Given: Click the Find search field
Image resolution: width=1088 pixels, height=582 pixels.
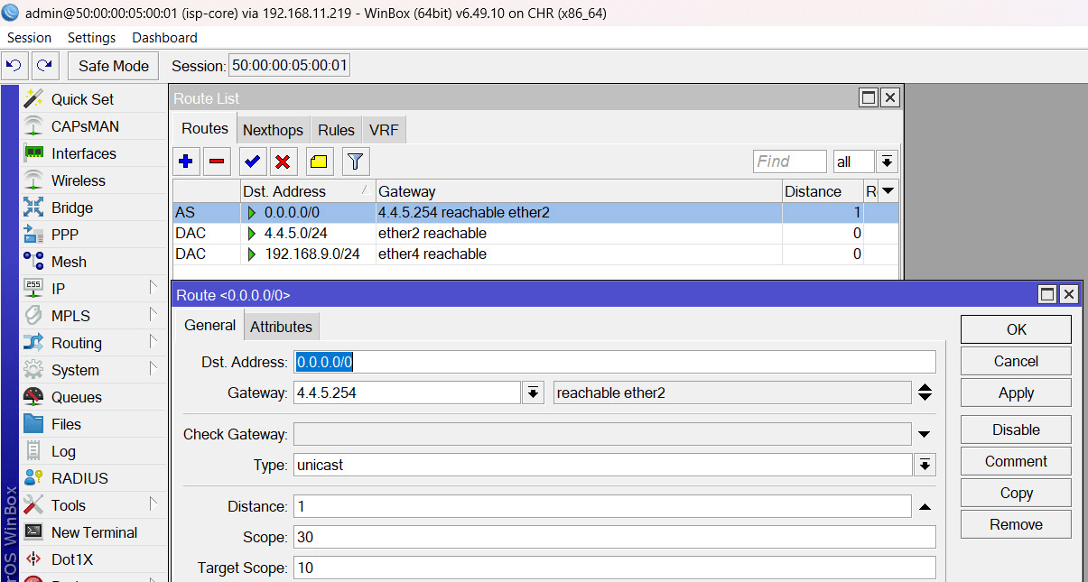Looking at the screenshot, I should 789,162.
